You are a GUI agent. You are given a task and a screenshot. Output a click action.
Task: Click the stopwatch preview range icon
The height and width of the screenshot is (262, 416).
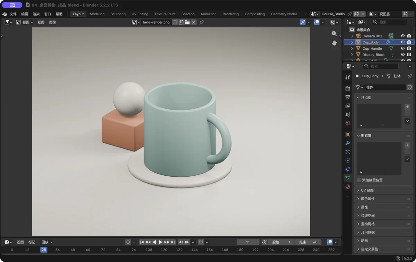(x=265, y=242)
